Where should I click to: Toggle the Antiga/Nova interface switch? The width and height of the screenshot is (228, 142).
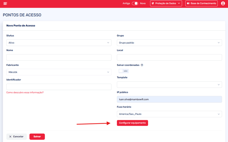click(135, 3)
